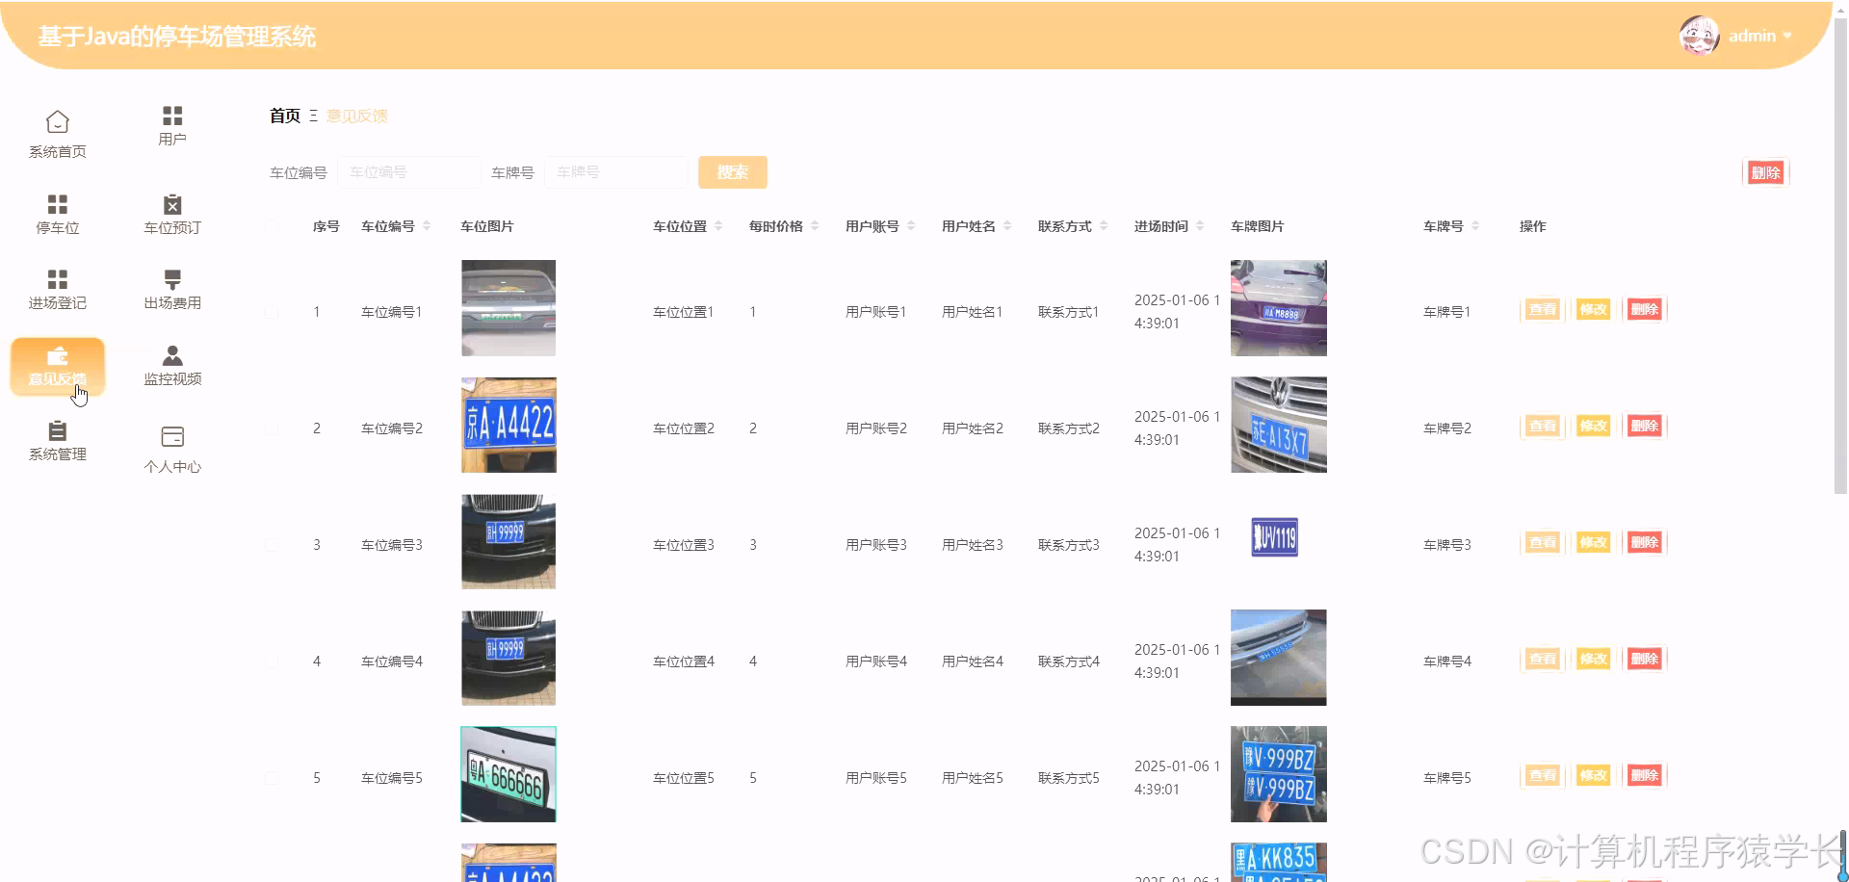Screen dimensions: 1849x882
Task: Click the 车牌号 input field
Action: (616, 172)
